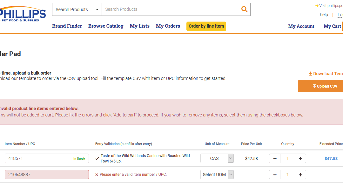343x185 pixels.
Task: Click minus button on invalid item row
Action: click(x=275, y=175)
